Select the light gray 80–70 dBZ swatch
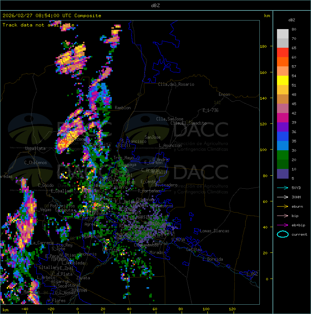311x314 pixels. [x=283, y=34]
